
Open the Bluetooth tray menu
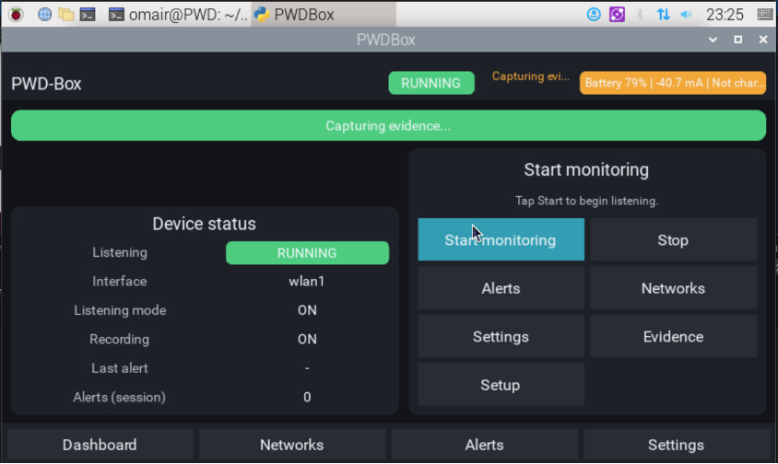coord(640,15)
